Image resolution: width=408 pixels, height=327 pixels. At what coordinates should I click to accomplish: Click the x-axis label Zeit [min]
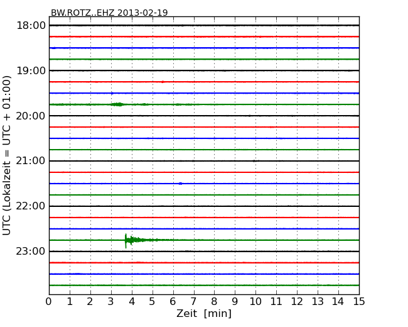204,313
